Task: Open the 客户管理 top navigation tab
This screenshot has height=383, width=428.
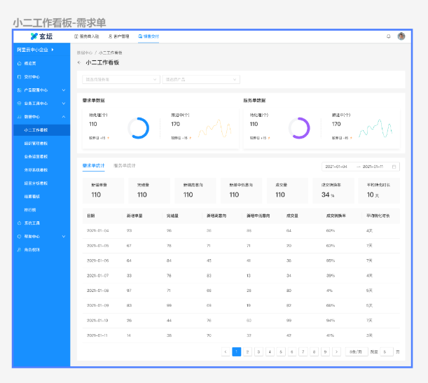Action: [119, 36]
